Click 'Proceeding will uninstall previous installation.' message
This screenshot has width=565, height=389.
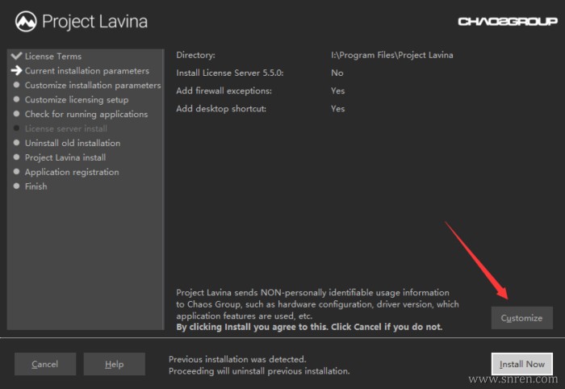[259, 371]
